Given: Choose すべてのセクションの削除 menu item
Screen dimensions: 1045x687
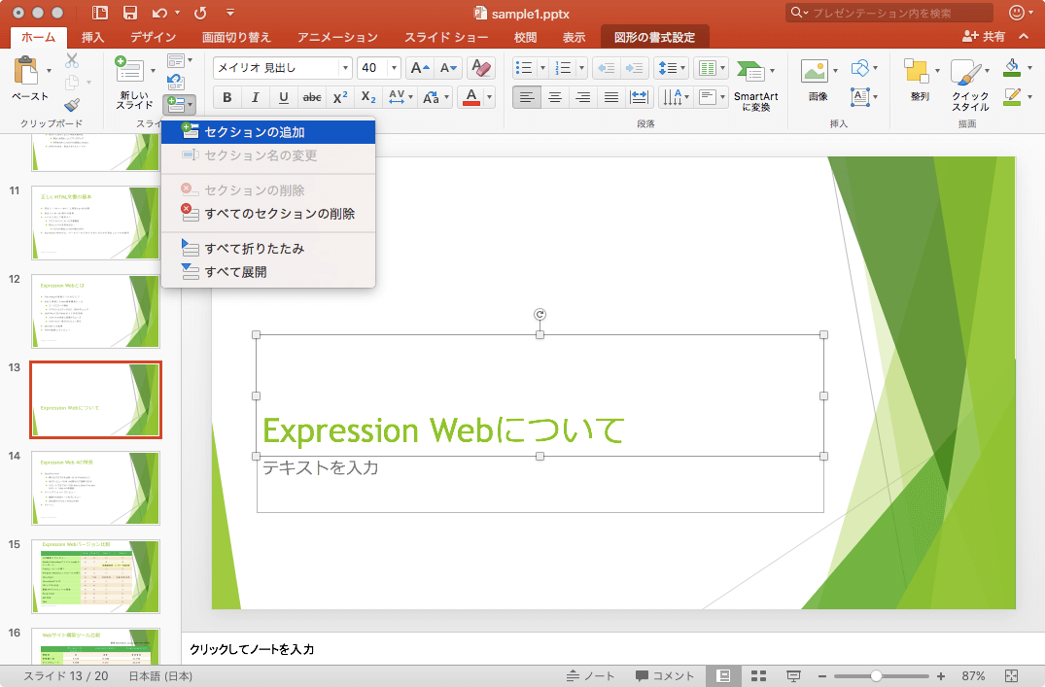Looking at the screenshot, I should (268, 213).
